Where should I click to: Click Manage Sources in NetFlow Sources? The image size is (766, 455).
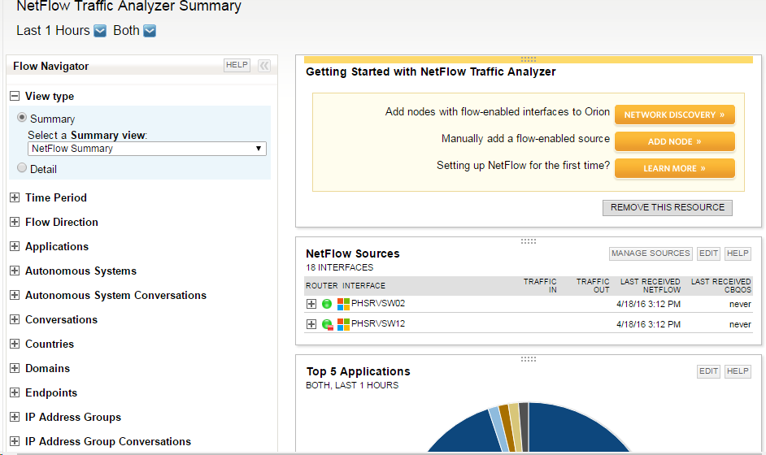pyautogui.click(x=651, y=253)
